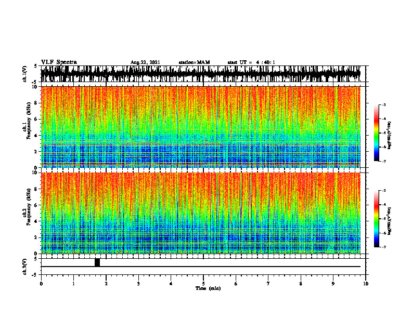Click the 4 kHz tick label of ch.1 spectrogram
Screen dimensions: 412x318
click(x=36, y=136)
